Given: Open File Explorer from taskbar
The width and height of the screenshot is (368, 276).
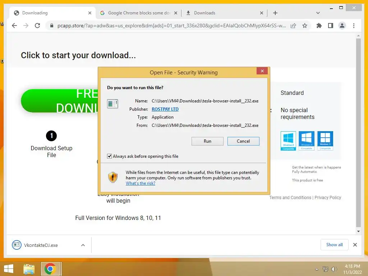Looking at the screenshot, I should pos(29,269).
